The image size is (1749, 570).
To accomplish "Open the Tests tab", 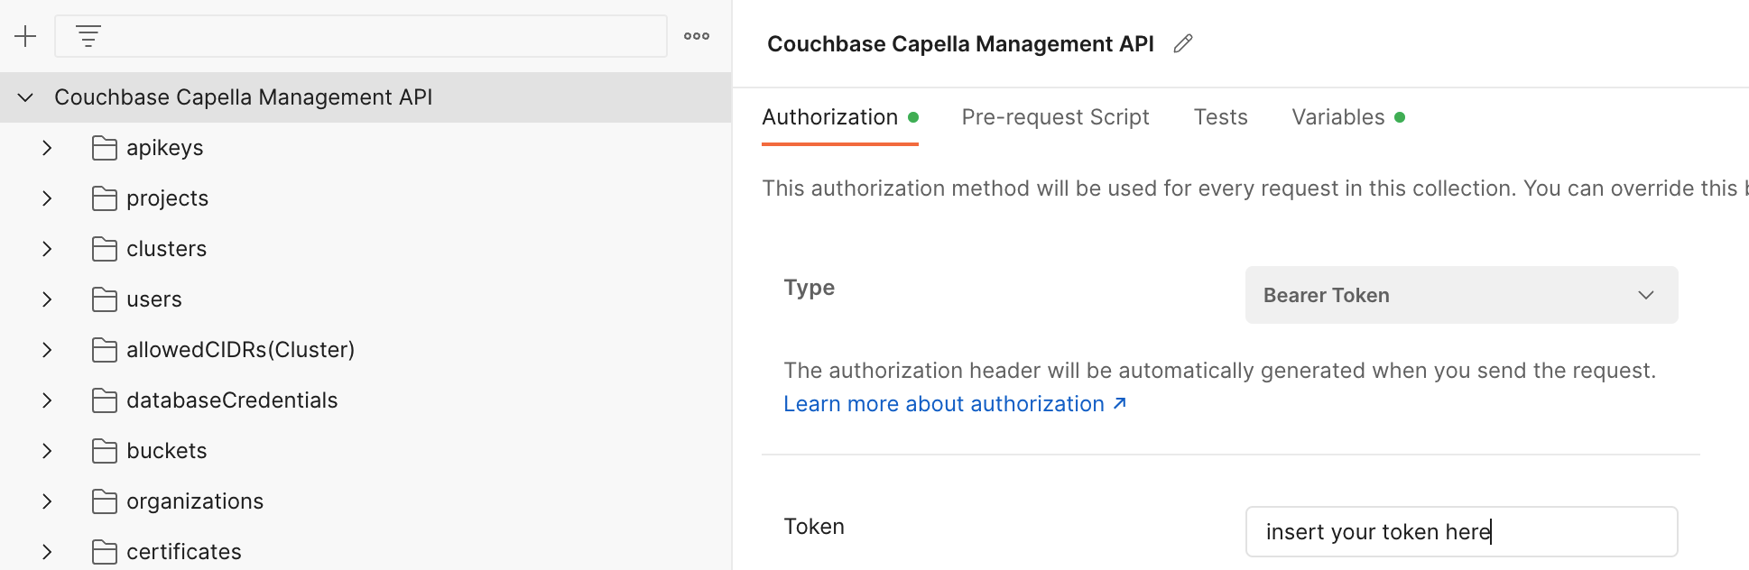I will pyautogui.click(x=1220, y=116).
